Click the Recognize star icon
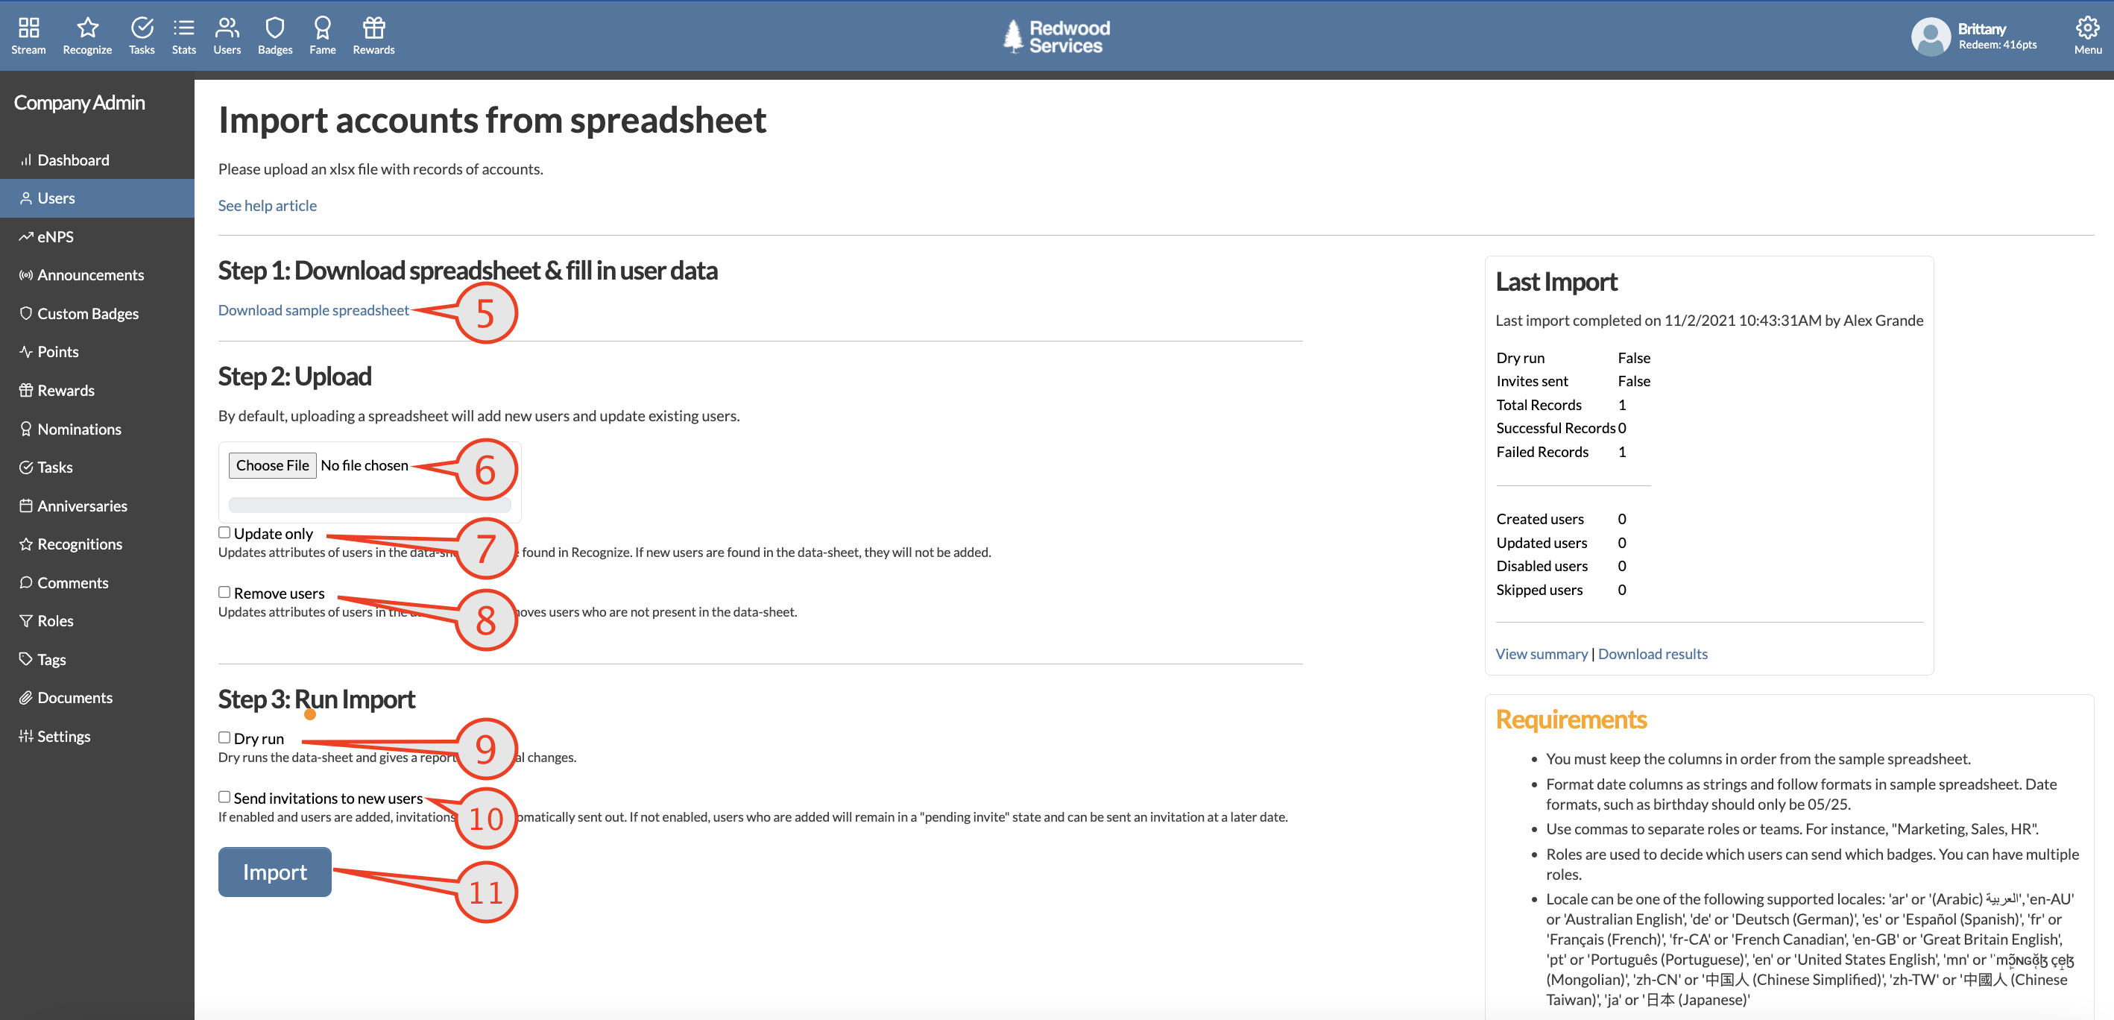The height and width of the screenshot is (1020, 2114). [x=87, y=28]
